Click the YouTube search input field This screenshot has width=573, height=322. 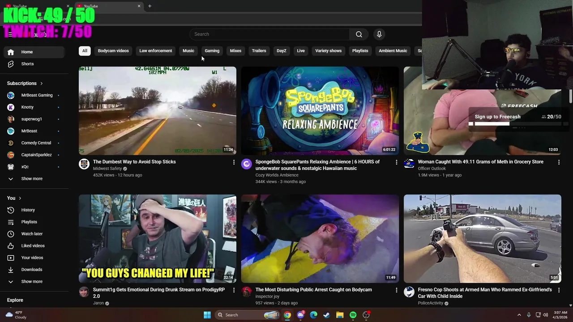pos(270,34)
